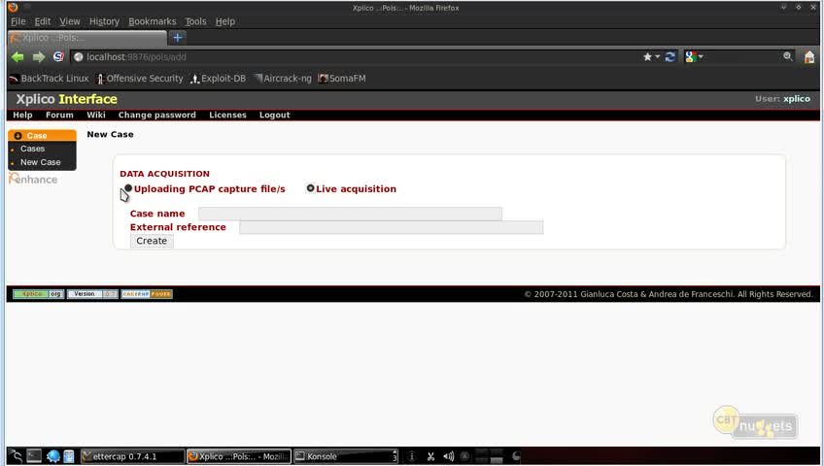The height and width of the screenshot is (466, 824).
Task: Open the Edit menu
Action: point(43,21)
